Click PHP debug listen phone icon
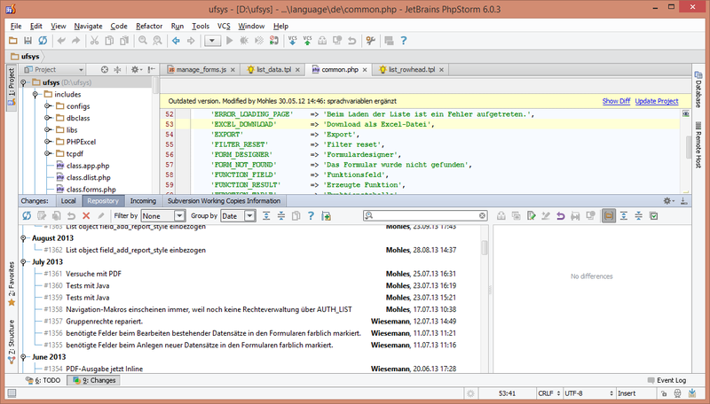 (274, 41)
